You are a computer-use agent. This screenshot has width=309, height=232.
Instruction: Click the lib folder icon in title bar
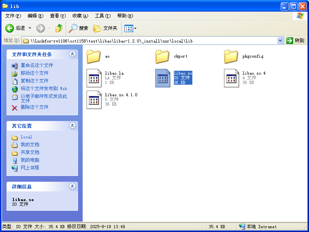point(5,6)
